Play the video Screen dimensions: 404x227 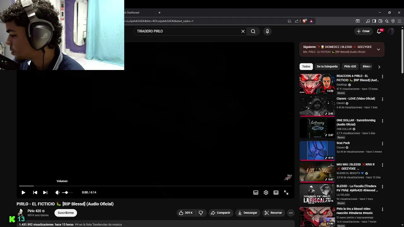[23, 192]
